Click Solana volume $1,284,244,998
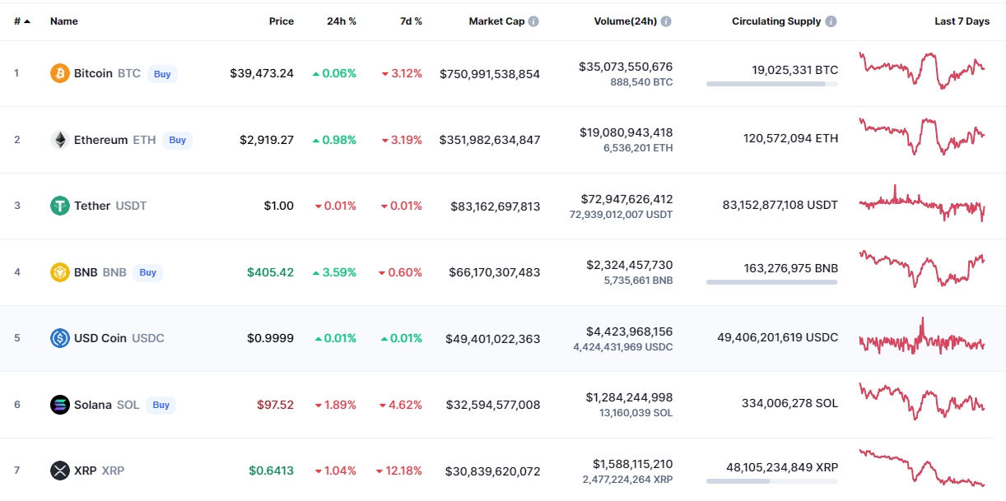The width and height of the screenshot is (1006, 501). (x=630, y=397)
